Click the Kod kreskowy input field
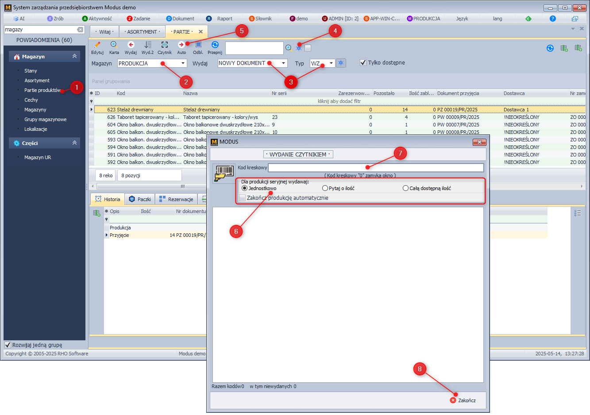The width and height of the screenshot is (590, 415). (x=375, y=168)
